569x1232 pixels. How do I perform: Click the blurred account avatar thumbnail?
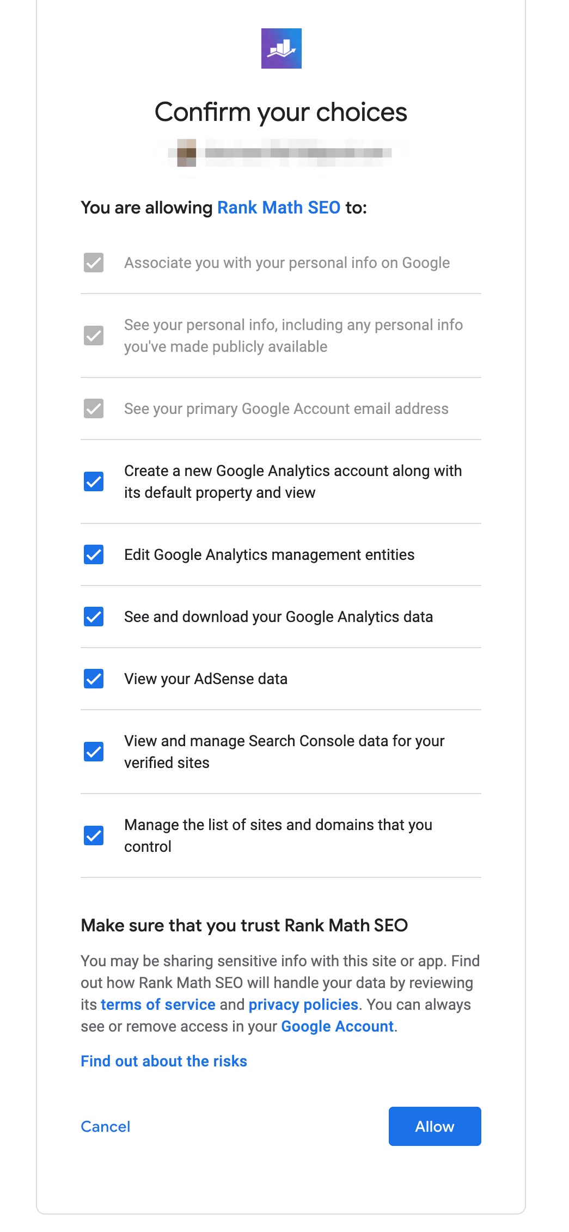click(187, 153)
